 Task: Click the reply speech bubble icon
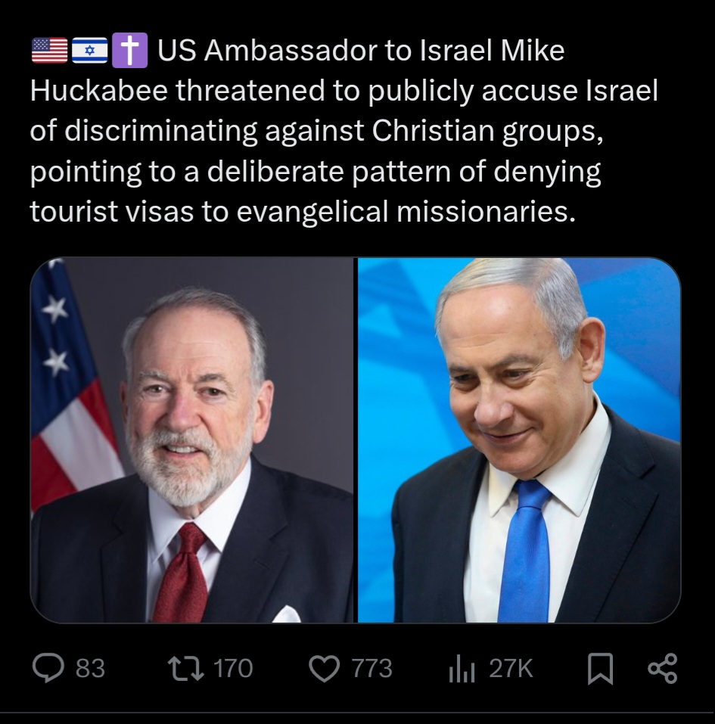point(48,668)
